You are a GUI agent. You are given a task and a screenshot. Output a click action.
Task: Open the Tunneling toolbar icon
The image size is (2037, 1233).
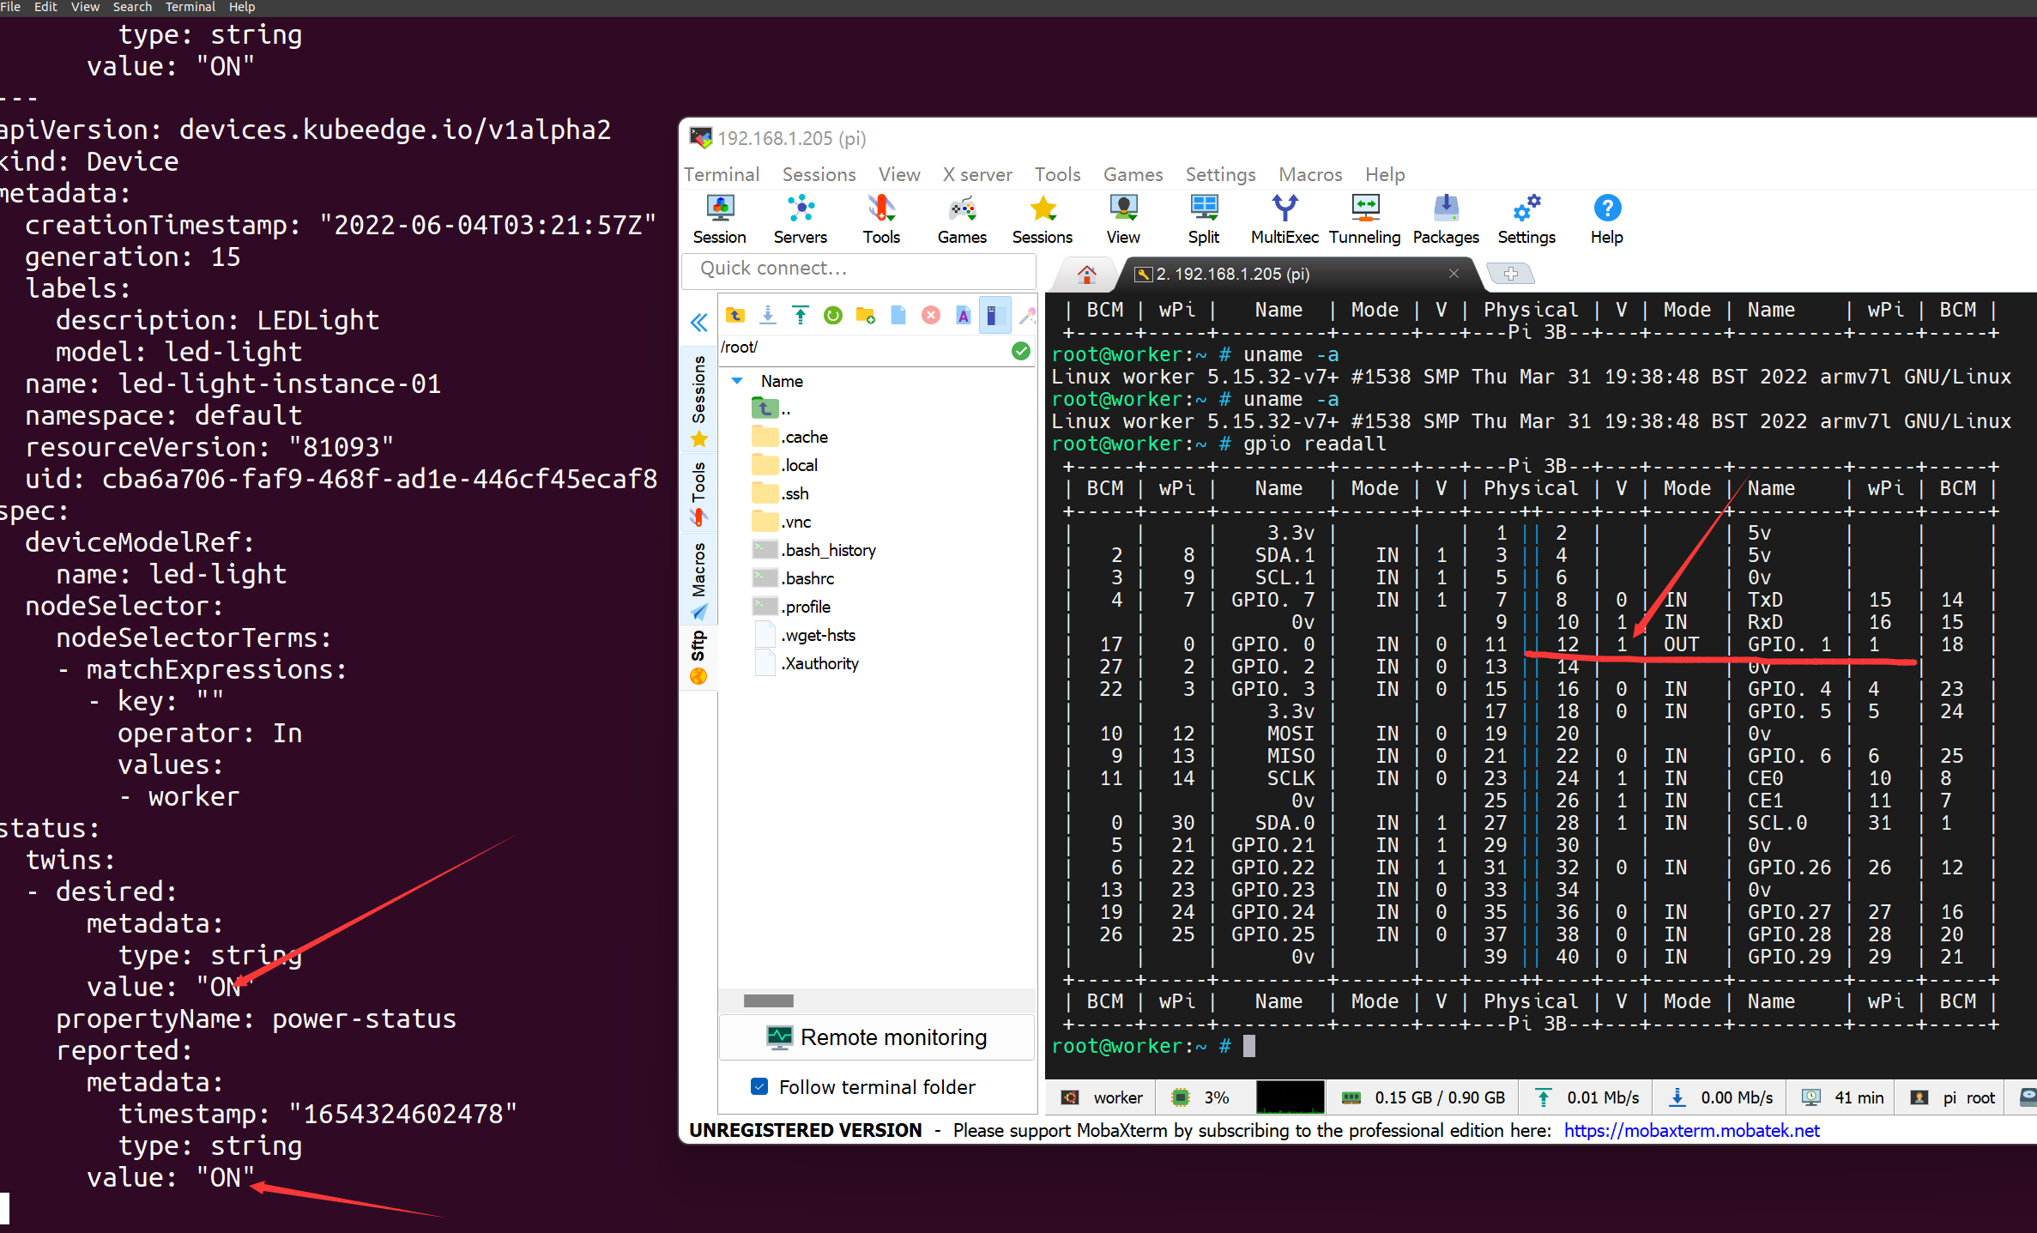(1364, 221)
